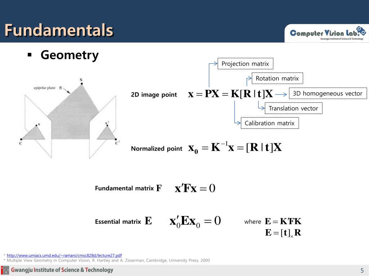Select the 'Fundamental matrix' label

(x=124, y=188)
